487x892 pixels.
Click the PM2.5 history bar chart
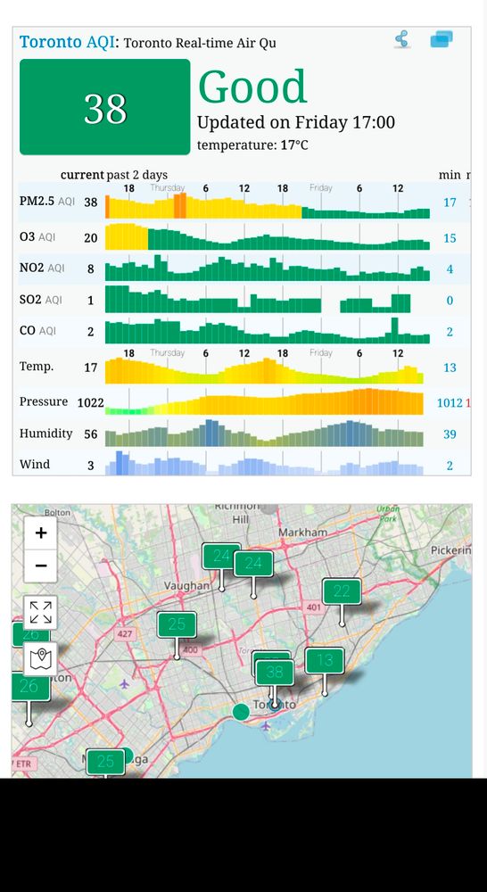[268, 205]
